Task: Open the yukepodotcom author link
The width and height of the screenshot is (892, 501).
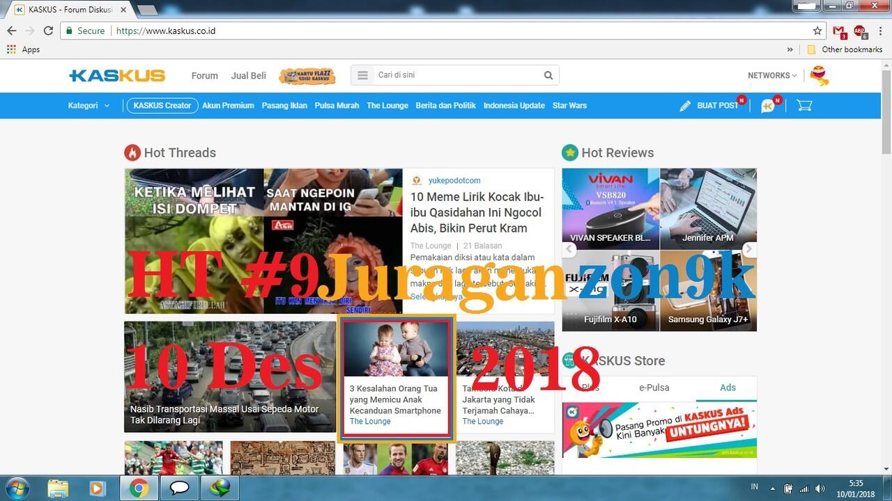Action: tap(454, 180)
